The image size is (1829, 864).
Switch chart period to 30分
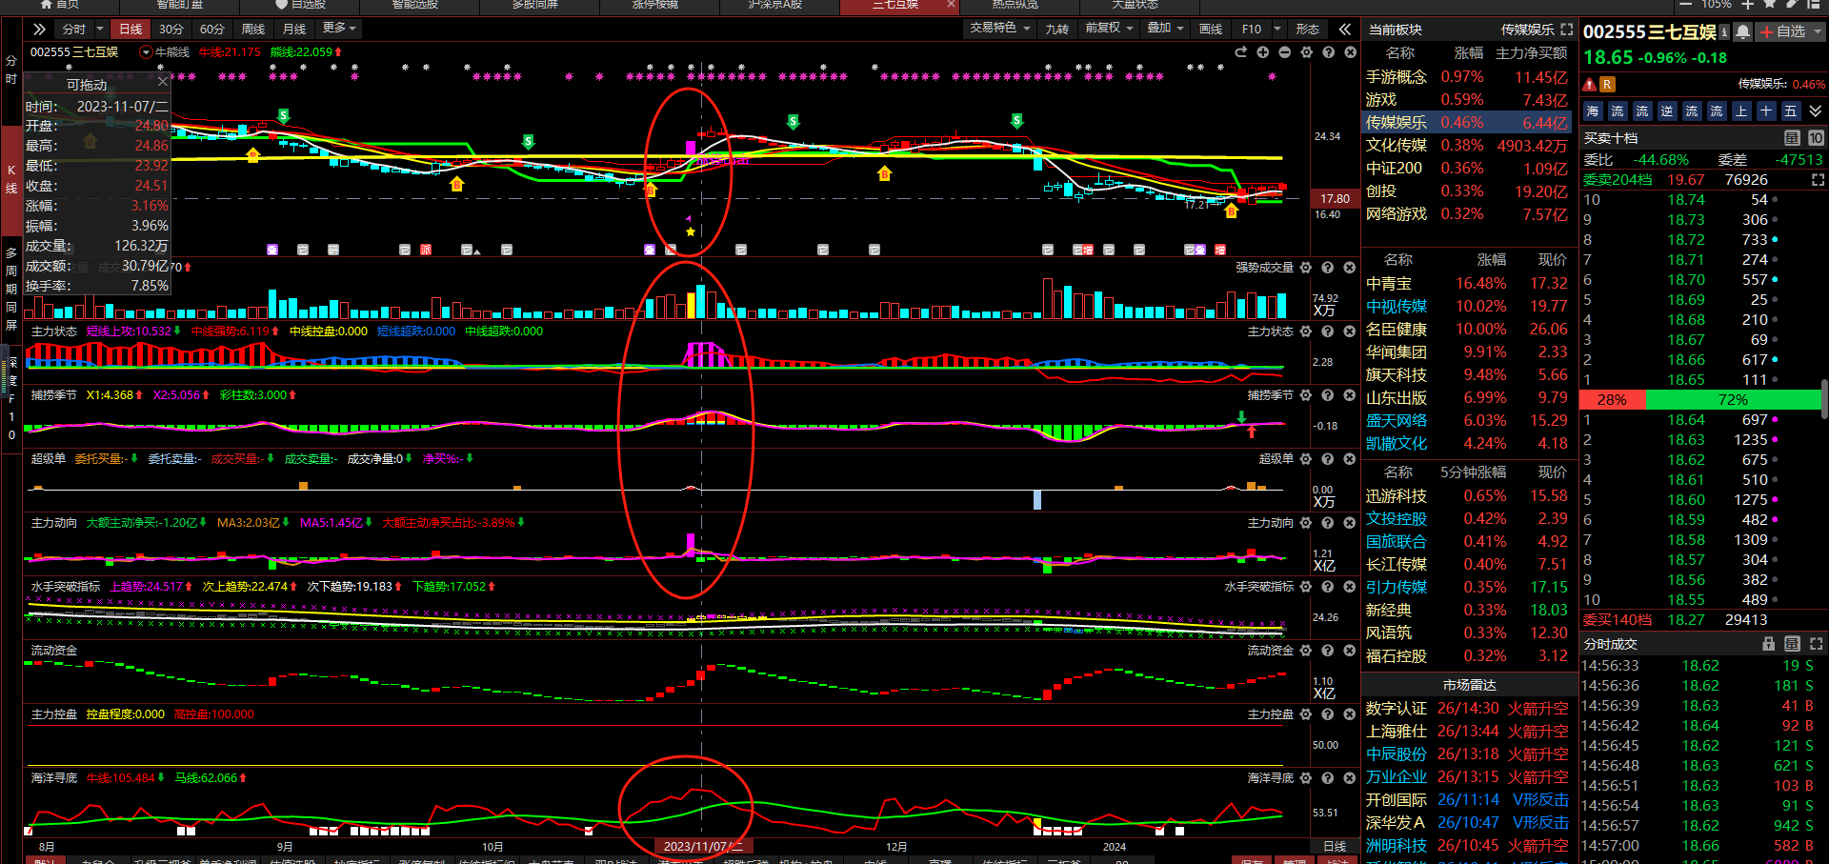point(171,29)
